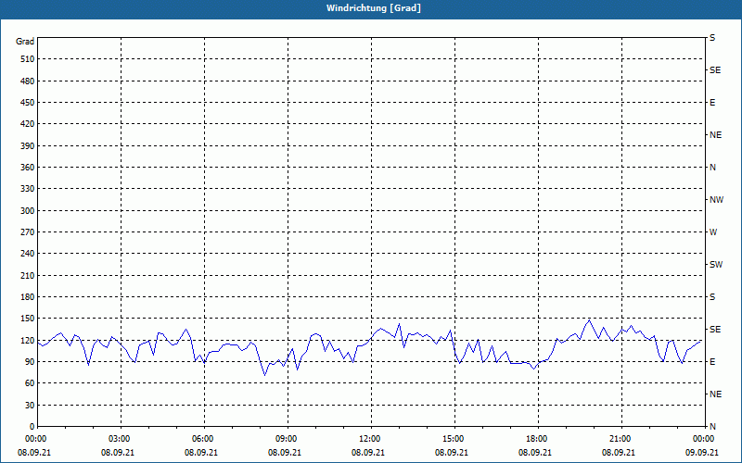Select the 510 degree axis label
The width and height of the screenshot is (742, 463).
28,59
